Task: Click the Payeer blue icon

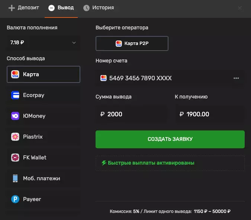Action: (x=15, y=199)
